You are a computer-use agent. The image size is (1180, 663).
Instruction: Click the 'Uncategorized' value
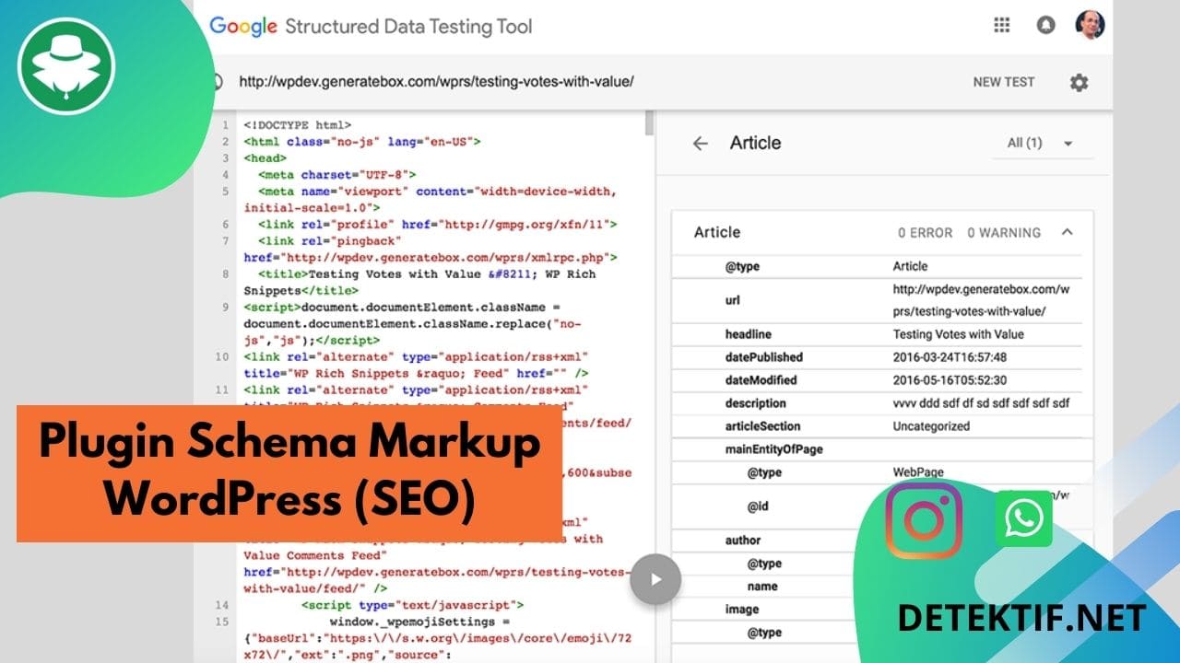click(x=931, y=426)
